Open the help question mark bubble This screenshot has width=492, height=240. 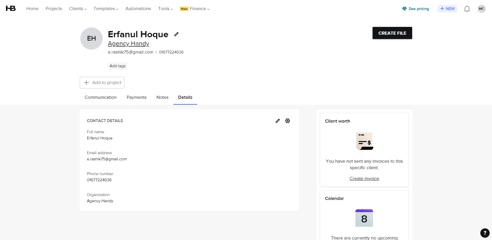pyautogui.click(x=485, y=233)
